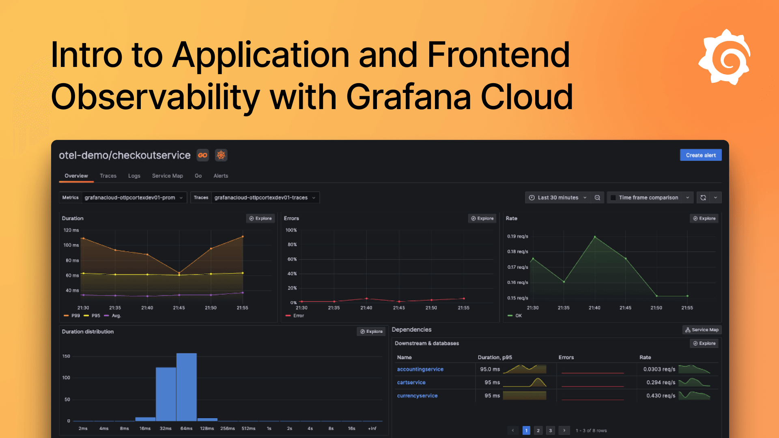Switch to the Service Map tab

pos(168,176)
